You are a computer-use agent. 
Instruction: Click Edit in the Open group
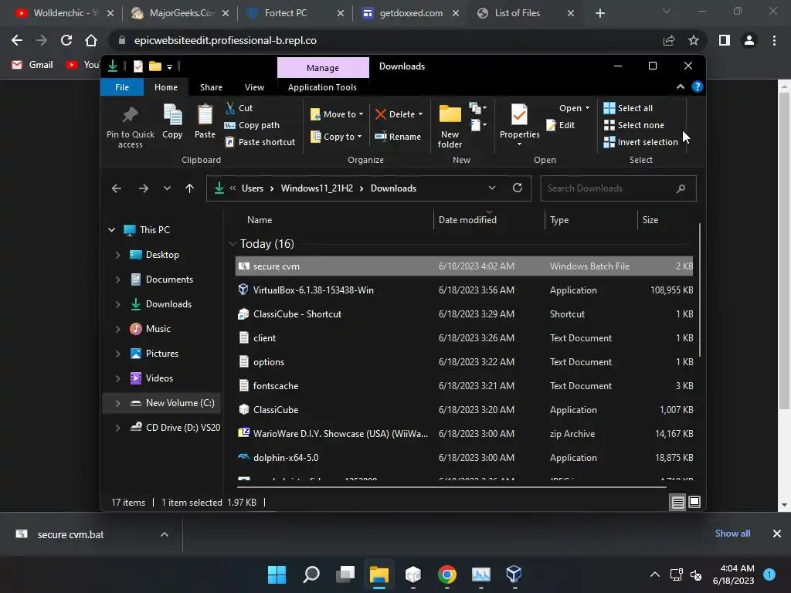(x=561, y=125)
